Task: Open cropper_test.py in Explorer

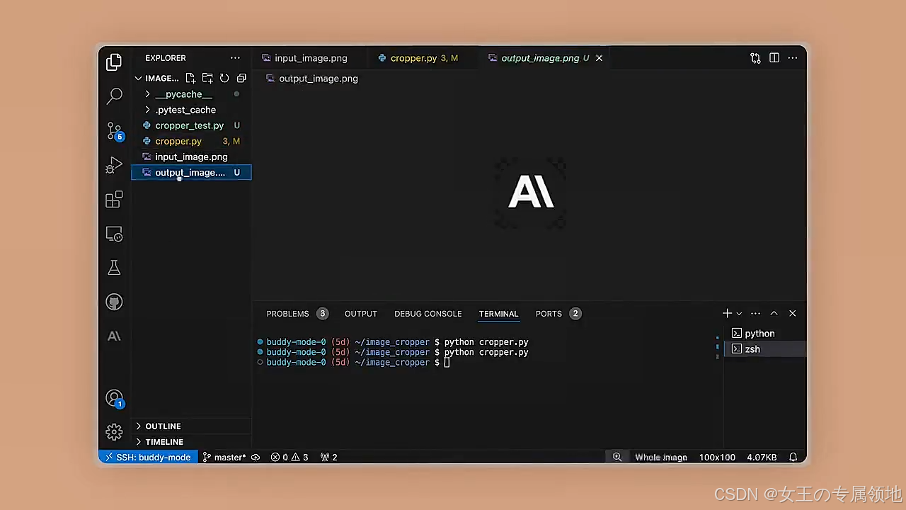Action: (x=191, y=125)
